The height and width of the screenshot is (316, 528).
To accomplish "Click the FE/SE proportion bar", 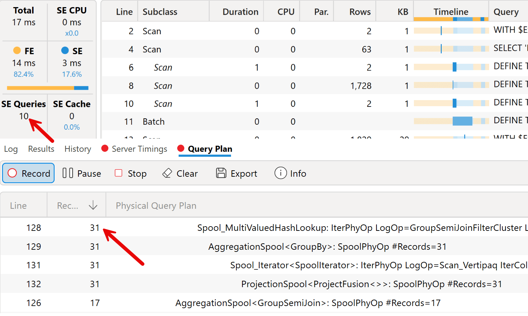I will point(47,88).
